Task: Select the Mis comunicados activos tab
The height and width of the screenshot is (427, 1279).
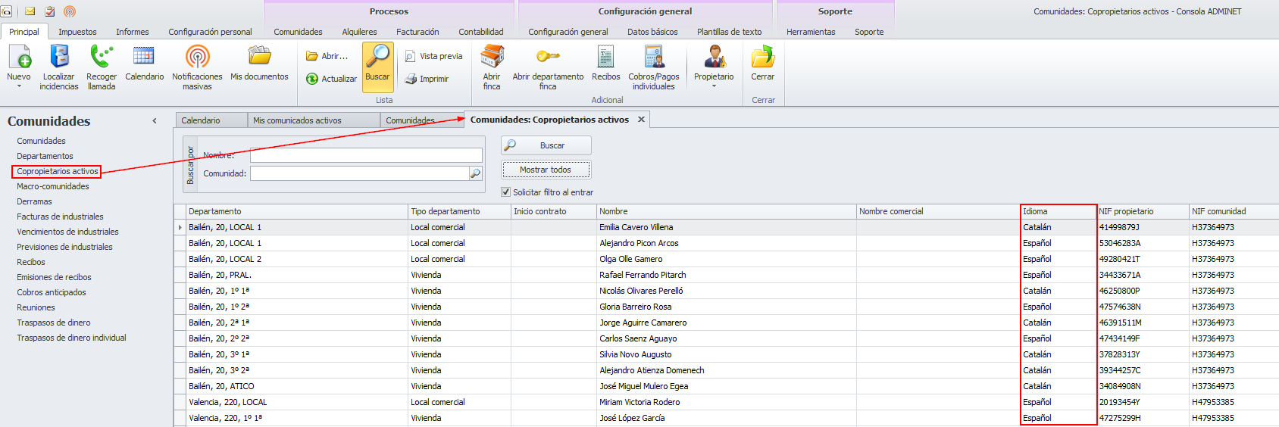Action: [297, 120]
